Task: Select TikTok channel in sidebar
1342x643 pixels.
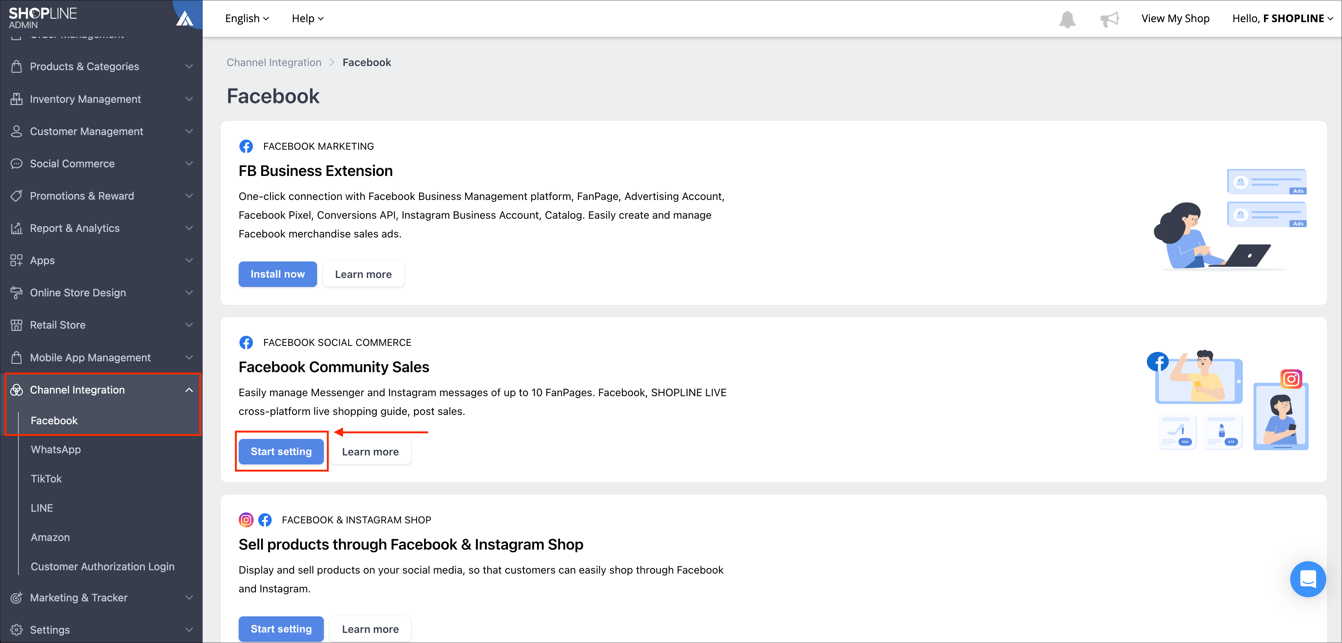Action: [x=46, y=479]
